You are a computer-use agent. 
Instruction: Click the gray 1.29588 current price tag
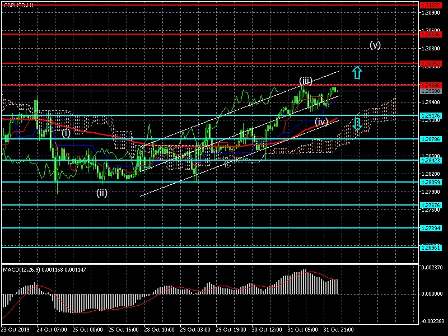(431, 91)
